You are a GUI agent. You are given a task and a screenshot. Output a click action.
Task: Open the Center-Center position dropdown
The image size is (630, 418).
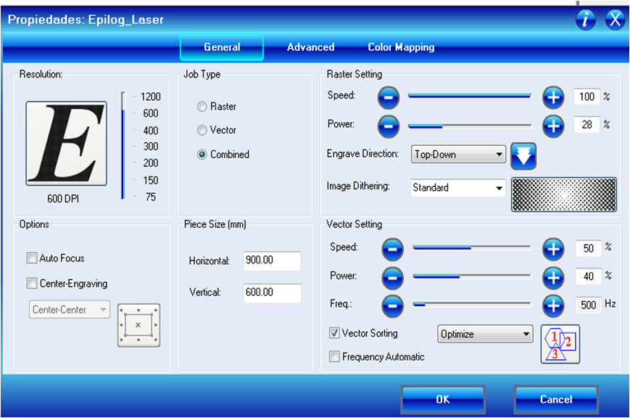click(x=69, y=309)
